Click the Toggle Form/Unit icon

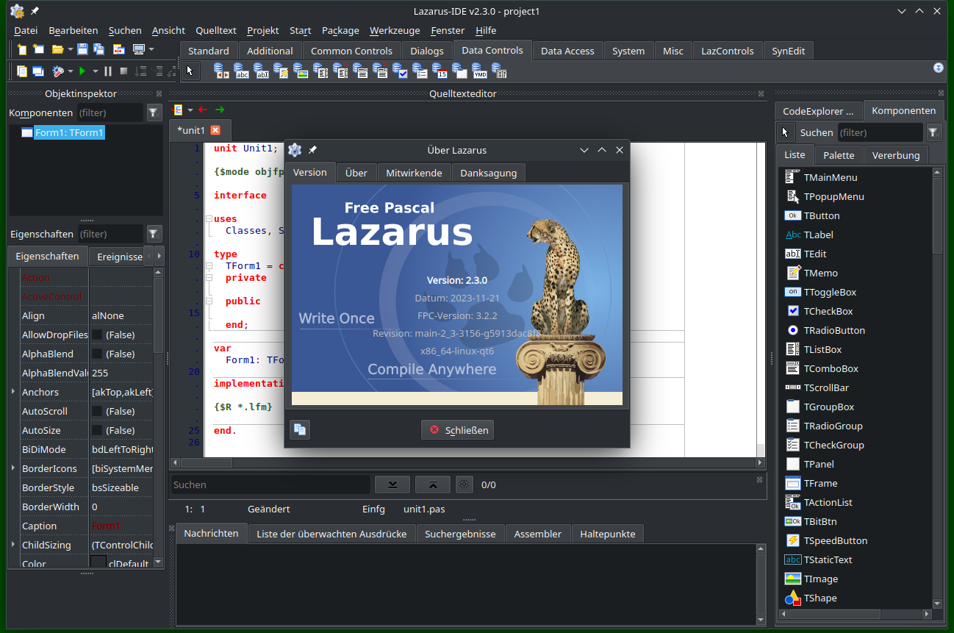[x=118, y=49]
